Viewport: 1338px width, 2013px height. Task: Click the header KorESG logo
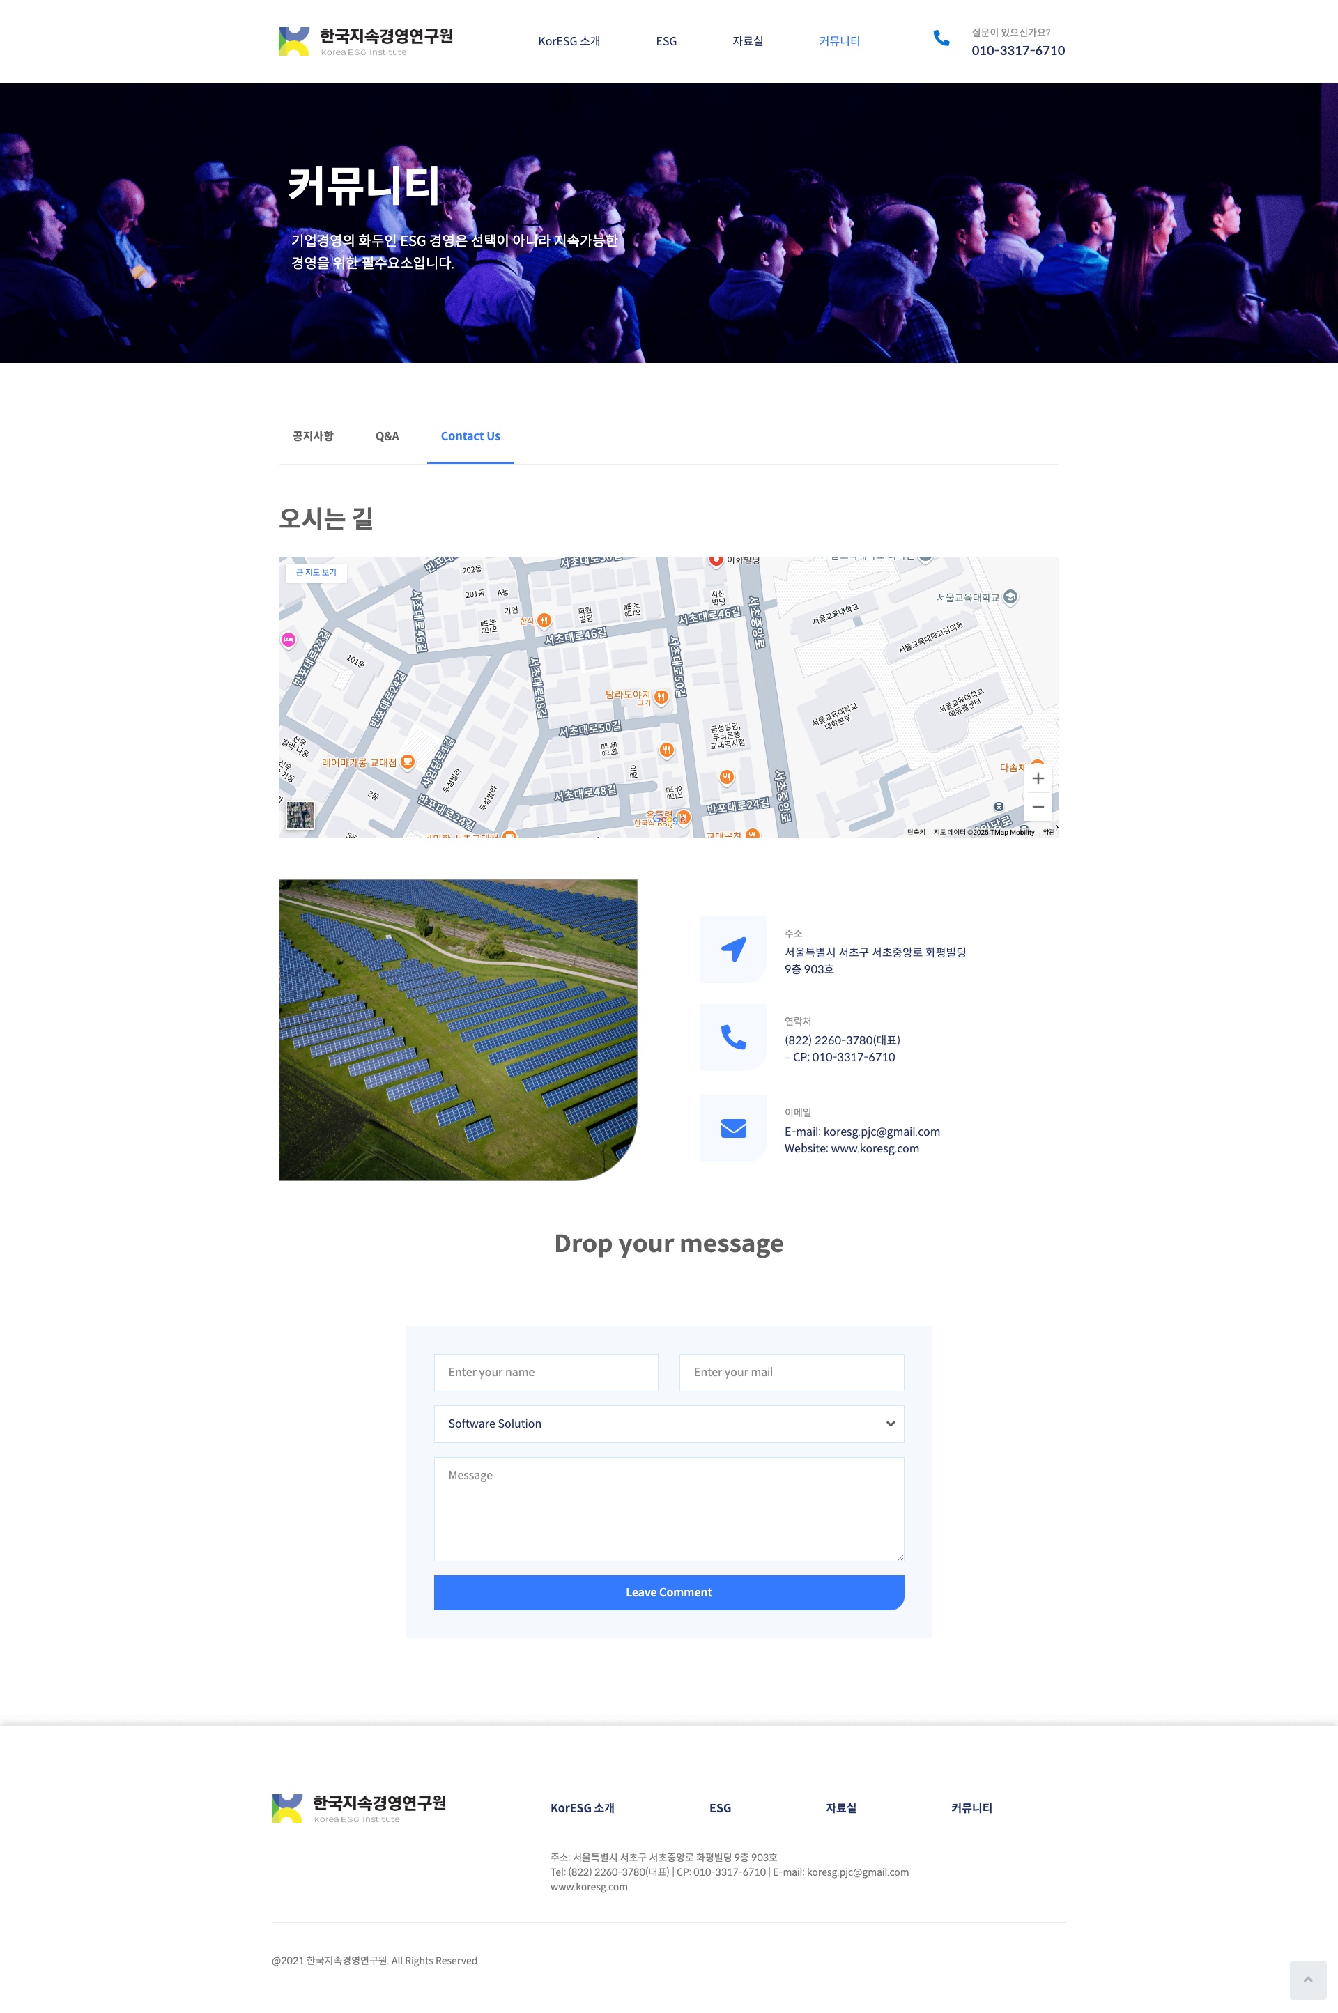click(365, 41)
